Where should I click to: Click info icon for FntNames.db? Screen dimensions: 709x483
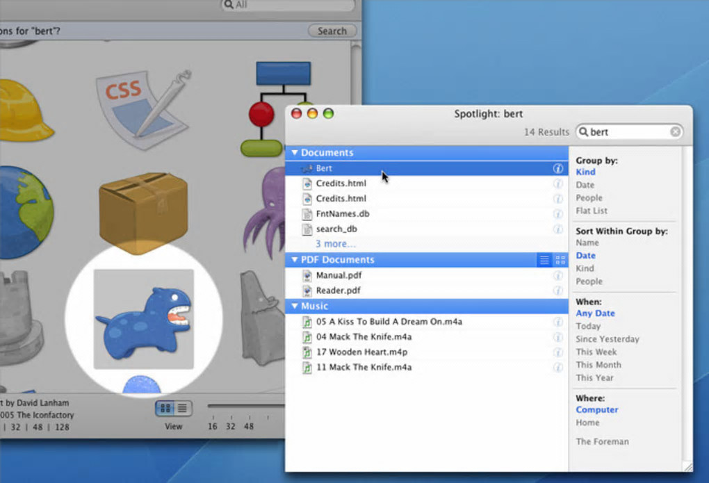558,213
